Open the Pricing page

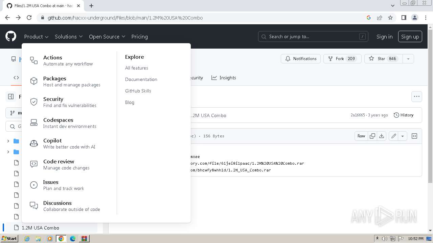click(139, 36)
